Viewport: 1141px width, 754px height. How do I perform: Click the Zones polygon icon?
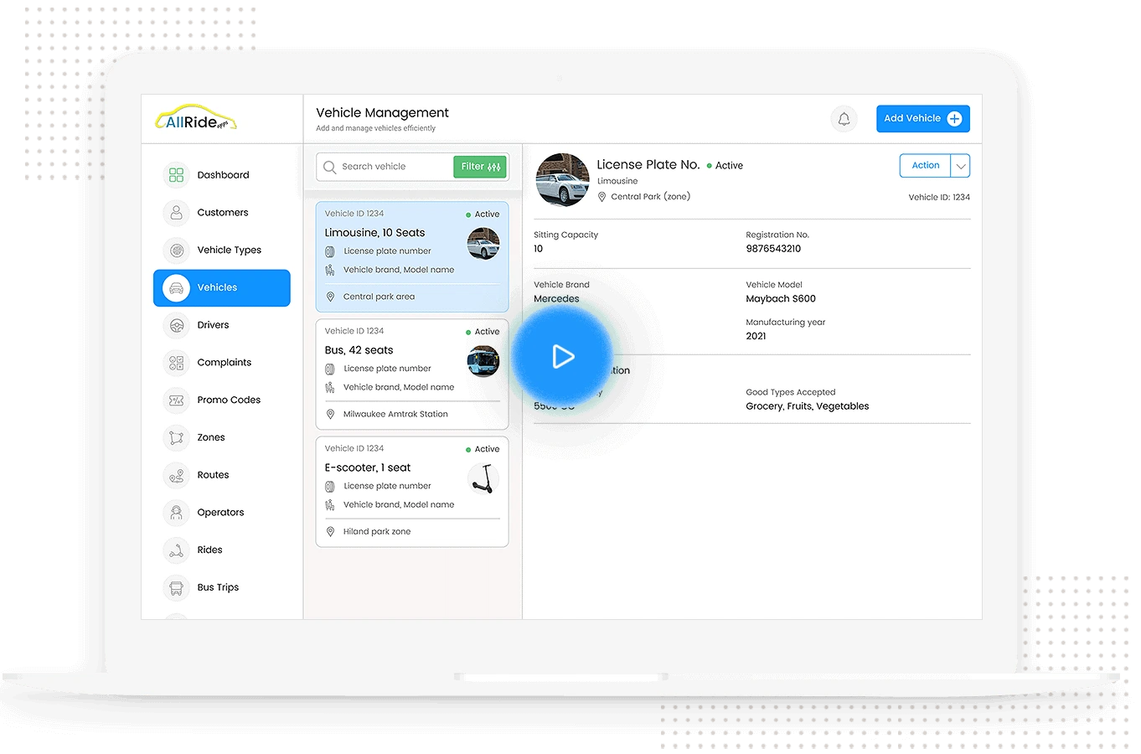(x=176, y=437)
